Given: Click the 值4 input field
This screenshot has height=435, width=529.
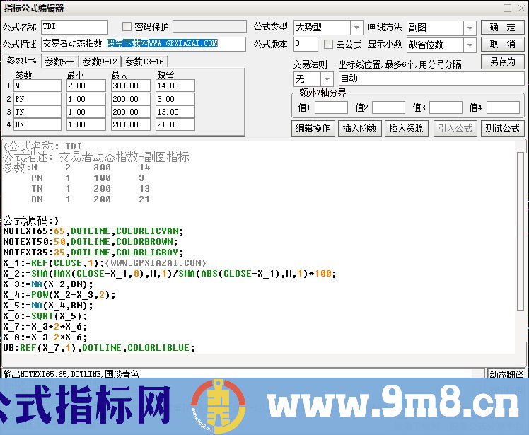Looking at the screenshot, I should point(503,108).
